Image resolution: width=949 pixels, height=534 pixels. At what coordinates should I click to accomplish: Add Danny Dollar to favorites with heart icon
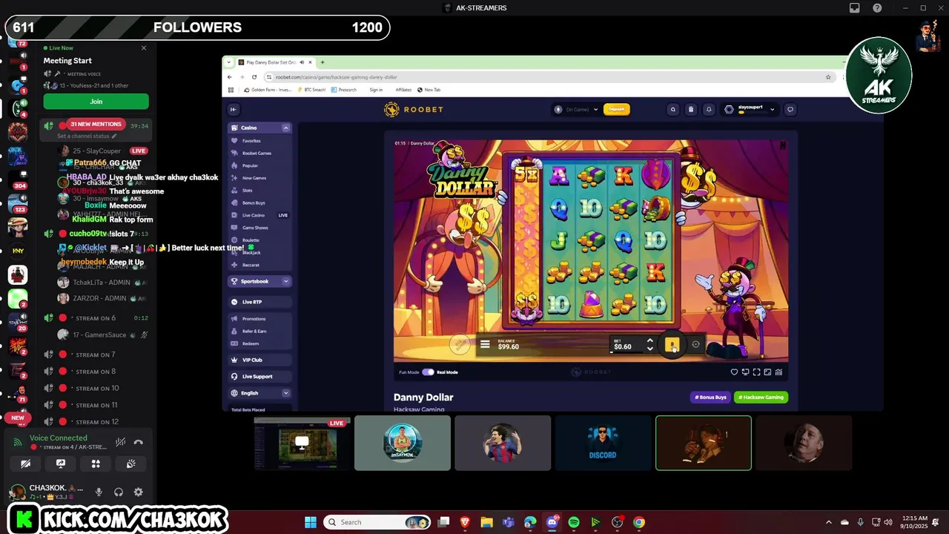pos(734,372)
